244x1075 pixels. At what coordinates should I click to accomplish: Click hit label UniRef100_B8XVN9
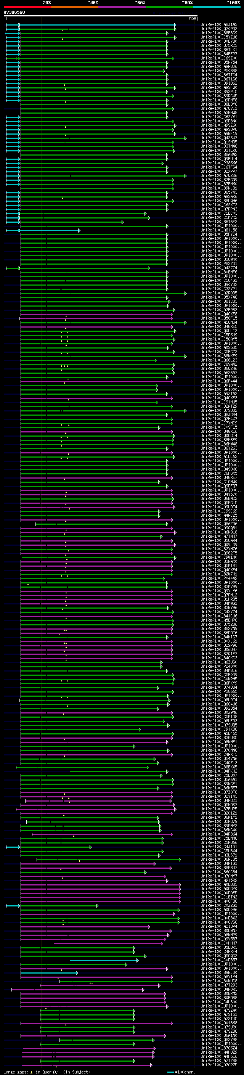point(219,628)
